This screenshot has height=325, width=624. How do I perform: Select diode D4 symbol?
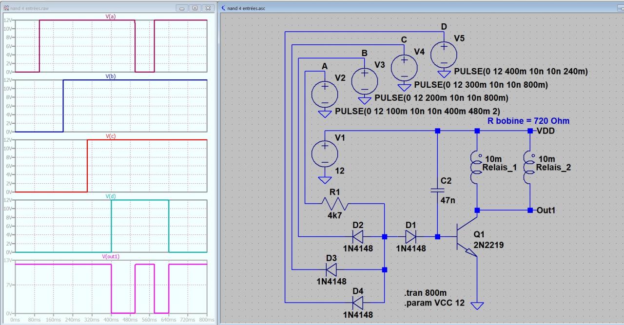coord(358,303)
